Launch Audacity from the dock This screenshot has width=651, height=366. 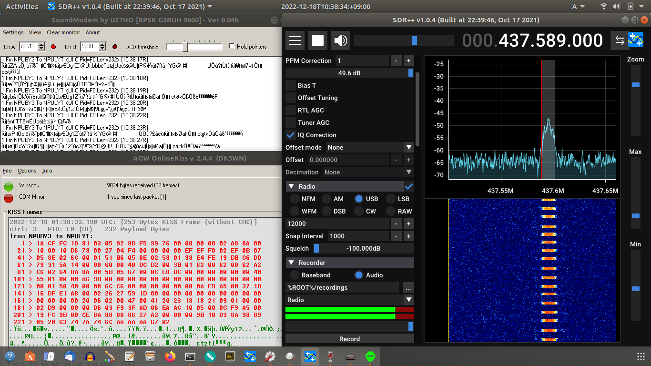[90, 356]
